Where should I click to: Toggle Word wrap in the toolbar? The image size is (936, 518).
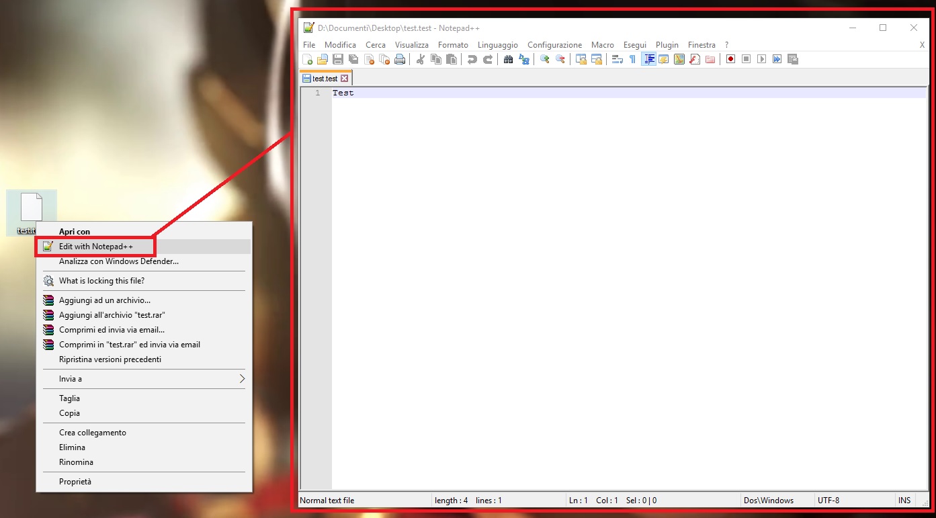coord(617,59)
